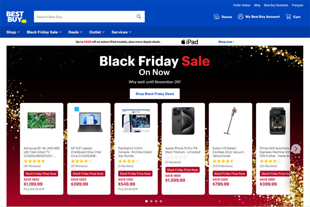Click Shop Black Friday Deals button

coord(155,94)
